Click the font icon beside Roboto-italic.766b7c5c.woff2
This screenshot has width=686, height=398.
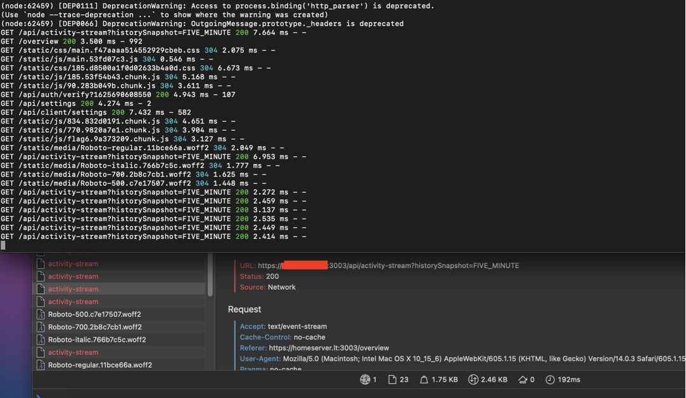click(x=41, y=339)
